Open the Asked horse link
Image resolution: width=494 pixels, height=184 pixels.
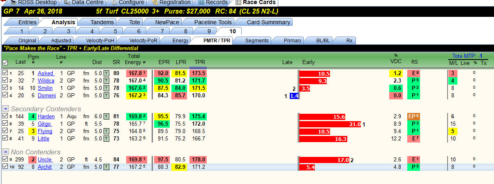(x=46, y=73)
